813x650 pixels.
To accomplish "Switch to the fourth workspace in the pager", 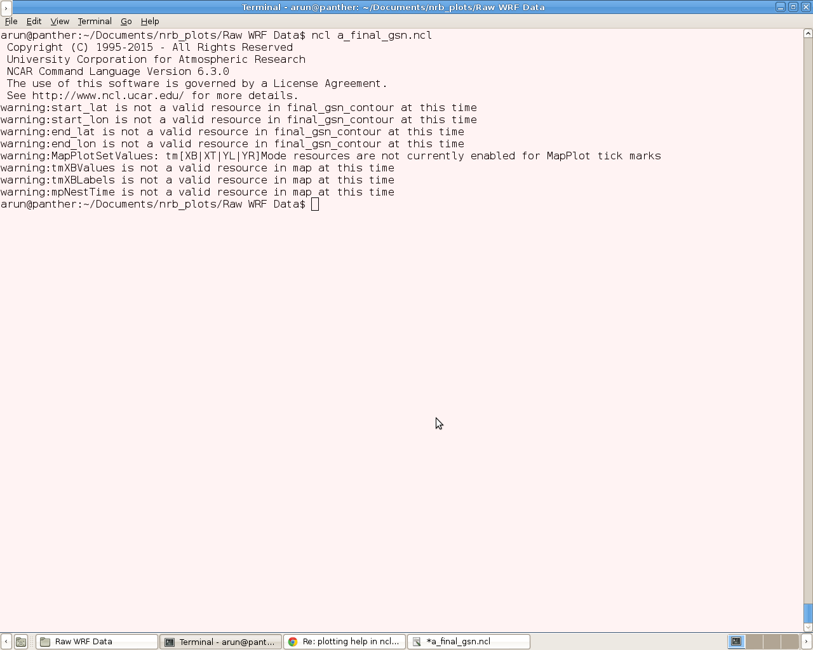I will [x=789, y=642].
